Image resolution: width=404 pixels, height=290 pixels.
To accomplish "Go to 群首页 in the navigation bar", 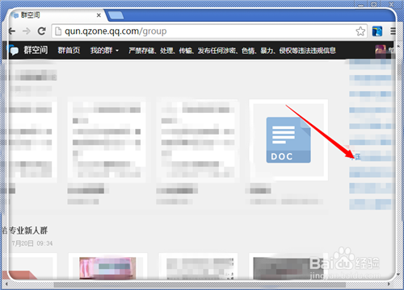I will (69, 51).
